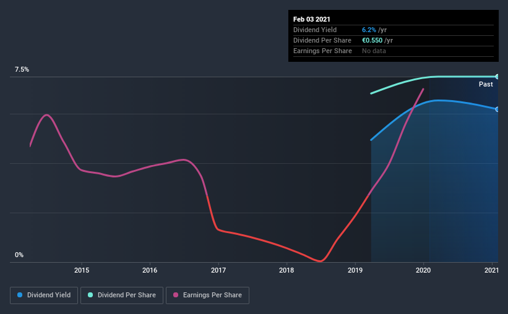Click the blue Dividend Yield legend dot
This screenshot has height=314, width=508.
[20, 295]
